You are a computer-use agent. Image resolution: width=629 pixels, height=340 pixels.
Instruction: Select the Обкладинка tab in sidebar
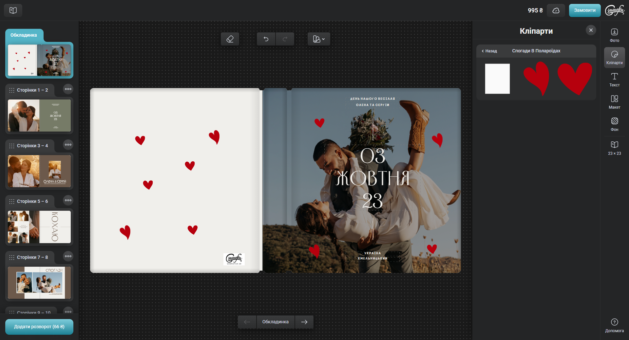(x=24, y=35)
